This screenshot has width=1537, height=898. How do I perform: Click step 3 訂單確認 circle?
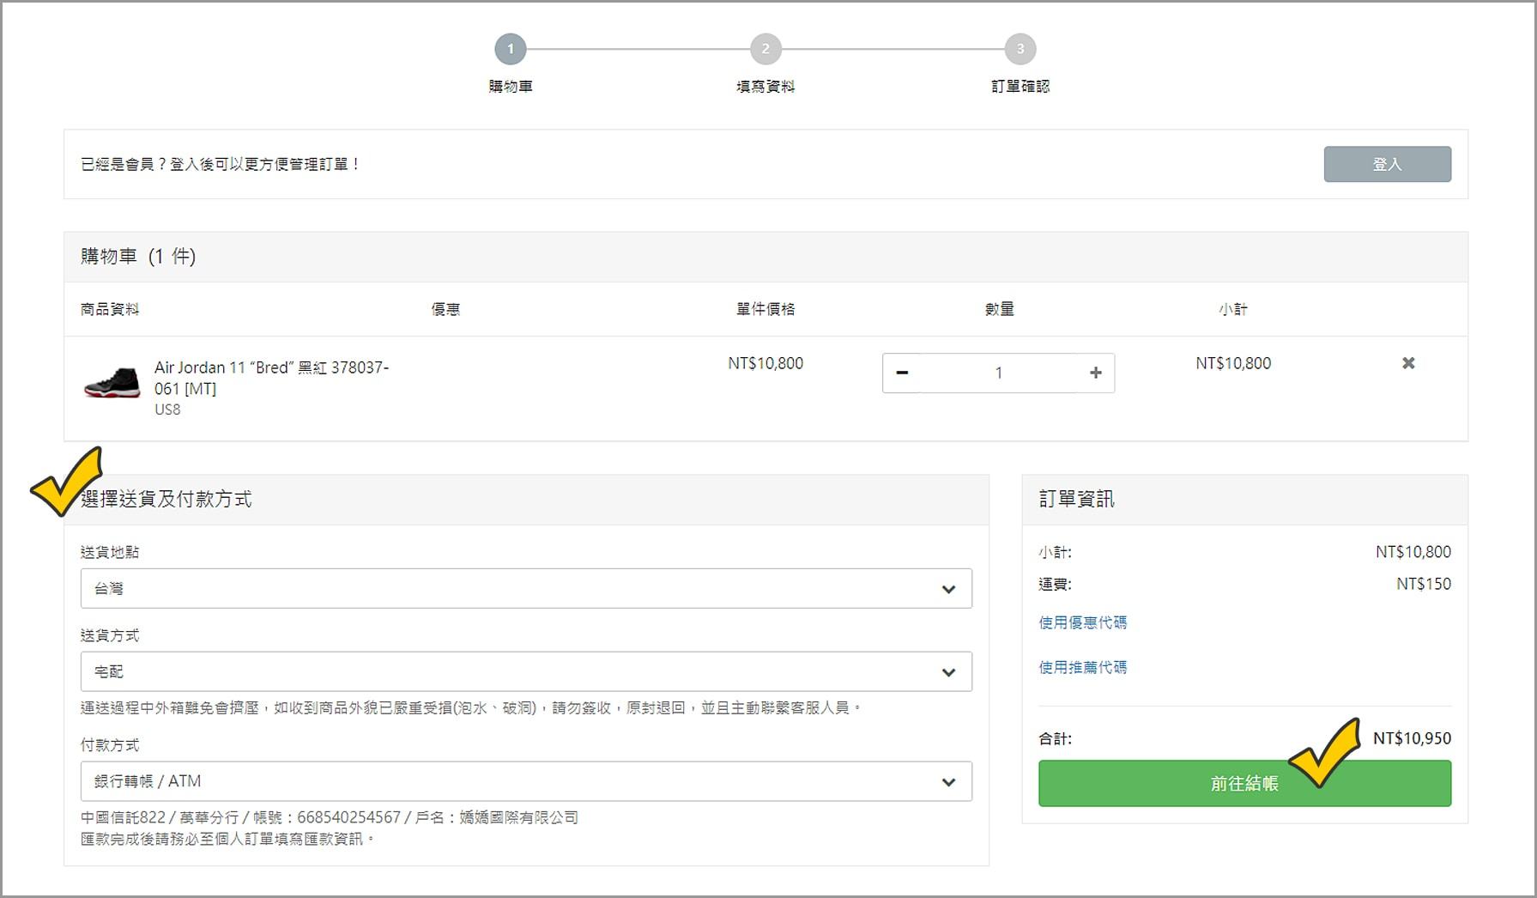[1020, 49]
